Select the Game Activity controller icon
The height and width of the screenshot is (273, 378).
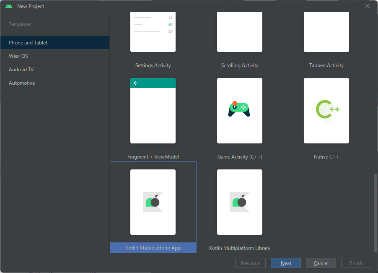click(239, 109)
